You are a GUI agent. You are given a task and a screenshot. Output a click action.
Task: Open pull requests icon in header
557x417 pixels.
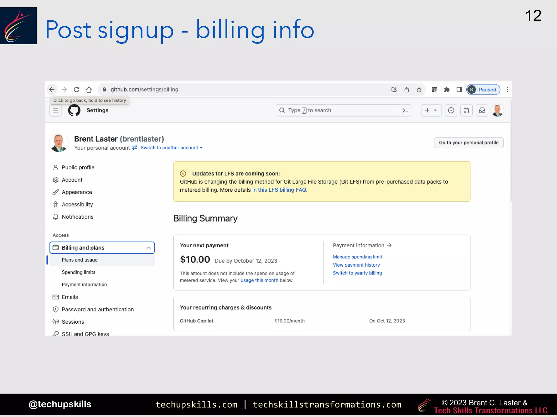pos(466,110)
